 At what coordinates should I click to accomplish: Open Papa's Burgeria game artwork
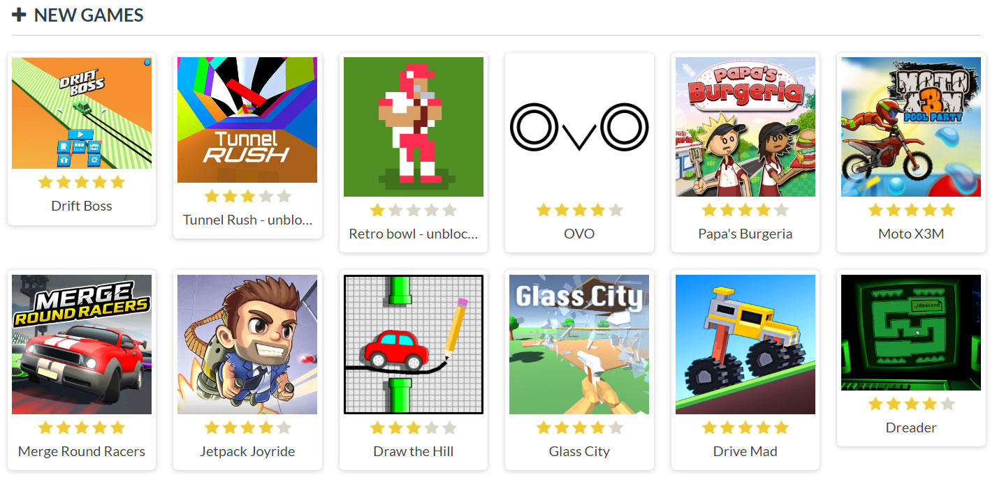point(745,127)
